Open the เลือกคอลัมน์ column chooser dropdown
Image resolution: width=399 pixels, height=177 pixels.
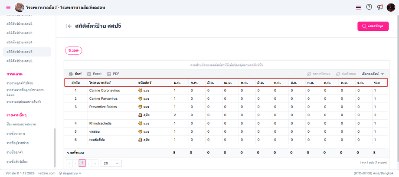click(373, 74)
